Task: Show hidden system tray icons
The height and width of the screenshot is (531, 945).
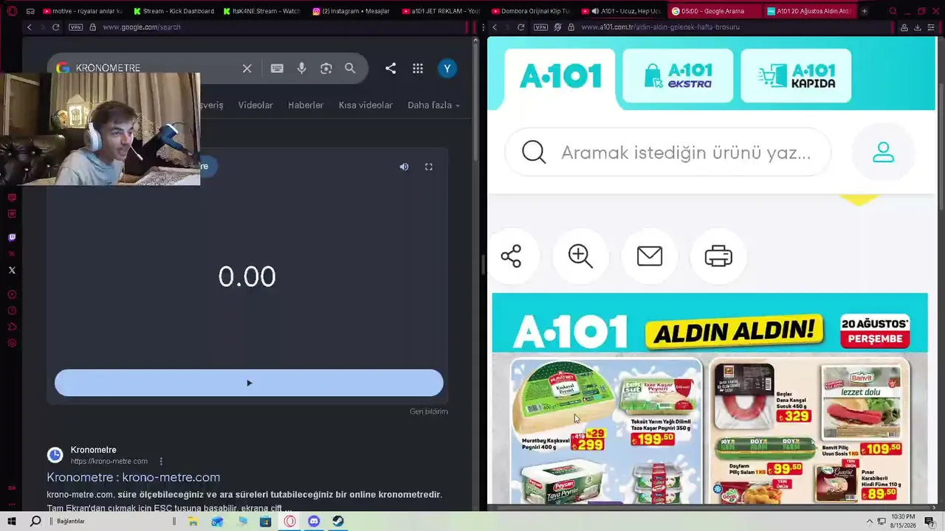Action: 870,521
